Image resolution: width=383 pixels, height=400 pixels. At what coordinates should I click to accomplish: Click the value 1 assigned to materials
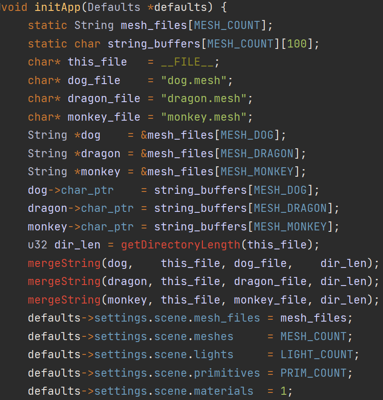[x=284, y=391]
